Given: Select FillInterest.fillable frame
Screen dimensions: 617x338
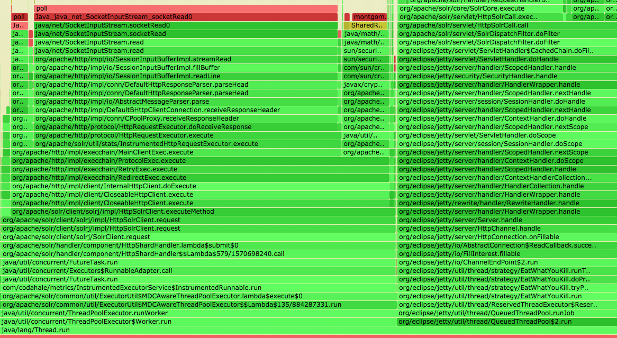Looking at the screenshot, I should pos(507,254).
